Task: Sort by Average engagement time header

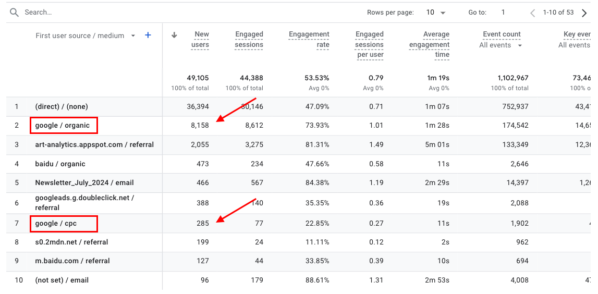Action: click(x=429, y=44)
